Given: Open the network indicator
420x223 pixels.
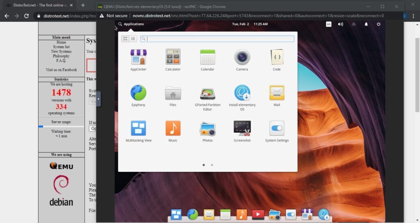Looking at the screenshot, I should [x=354, y=24].
